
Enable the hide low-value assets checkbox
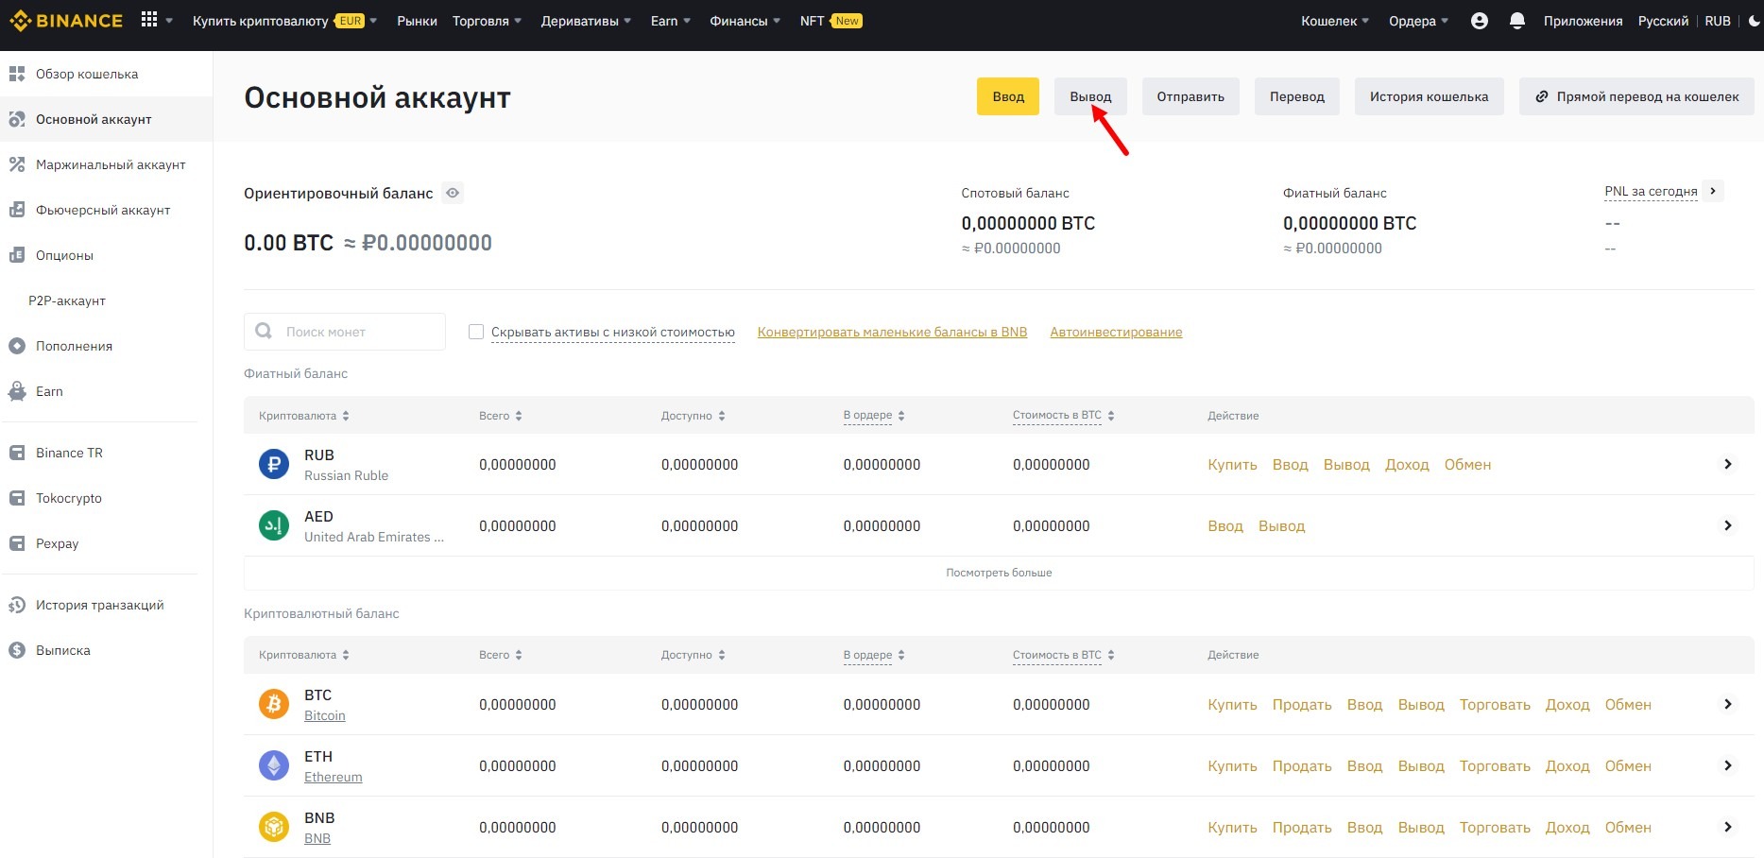tap(476, 332)
